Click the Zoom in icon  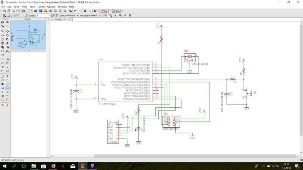[55, 11]
